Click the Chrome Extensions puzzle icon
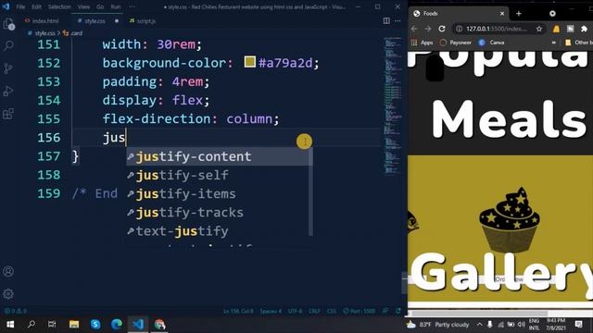Image resolution: width=593 pixels, height=333 pixels. [584, 29]
